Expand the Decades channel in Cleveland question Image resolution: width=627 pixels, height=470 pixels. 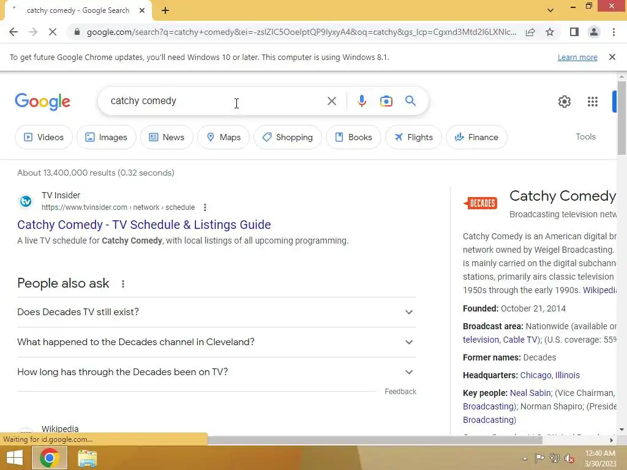click(217, 342)
